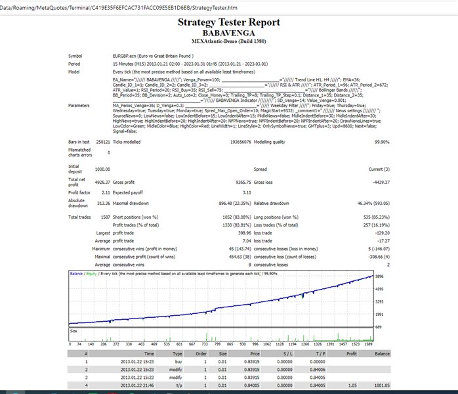
Task: Click the 'Symbol' label
Action: (x=75, y=56)
